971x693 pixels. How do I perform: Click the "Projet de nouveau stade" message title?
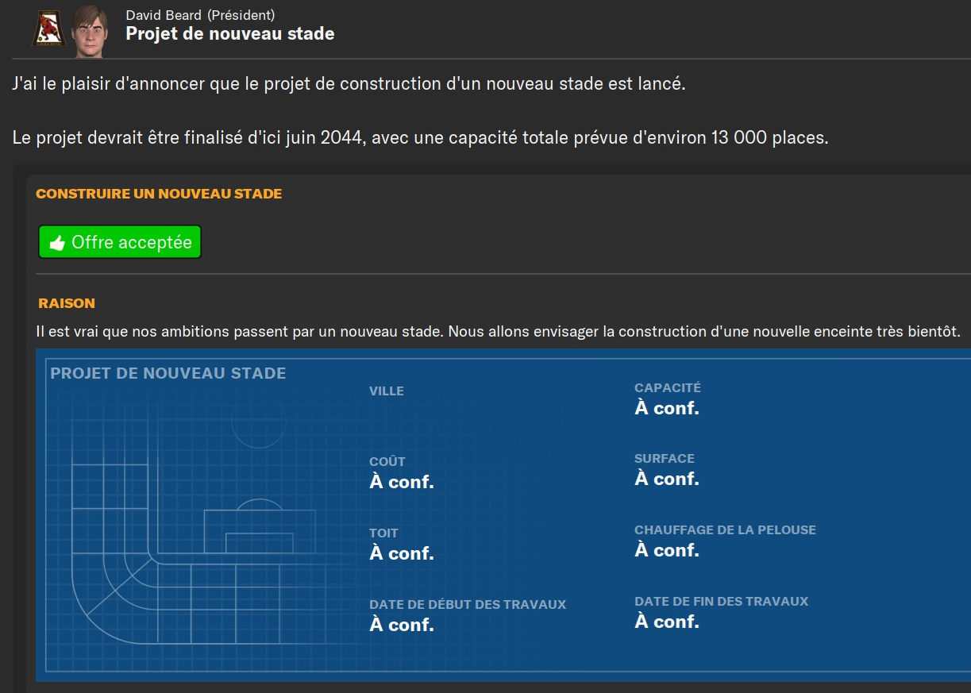229,34
